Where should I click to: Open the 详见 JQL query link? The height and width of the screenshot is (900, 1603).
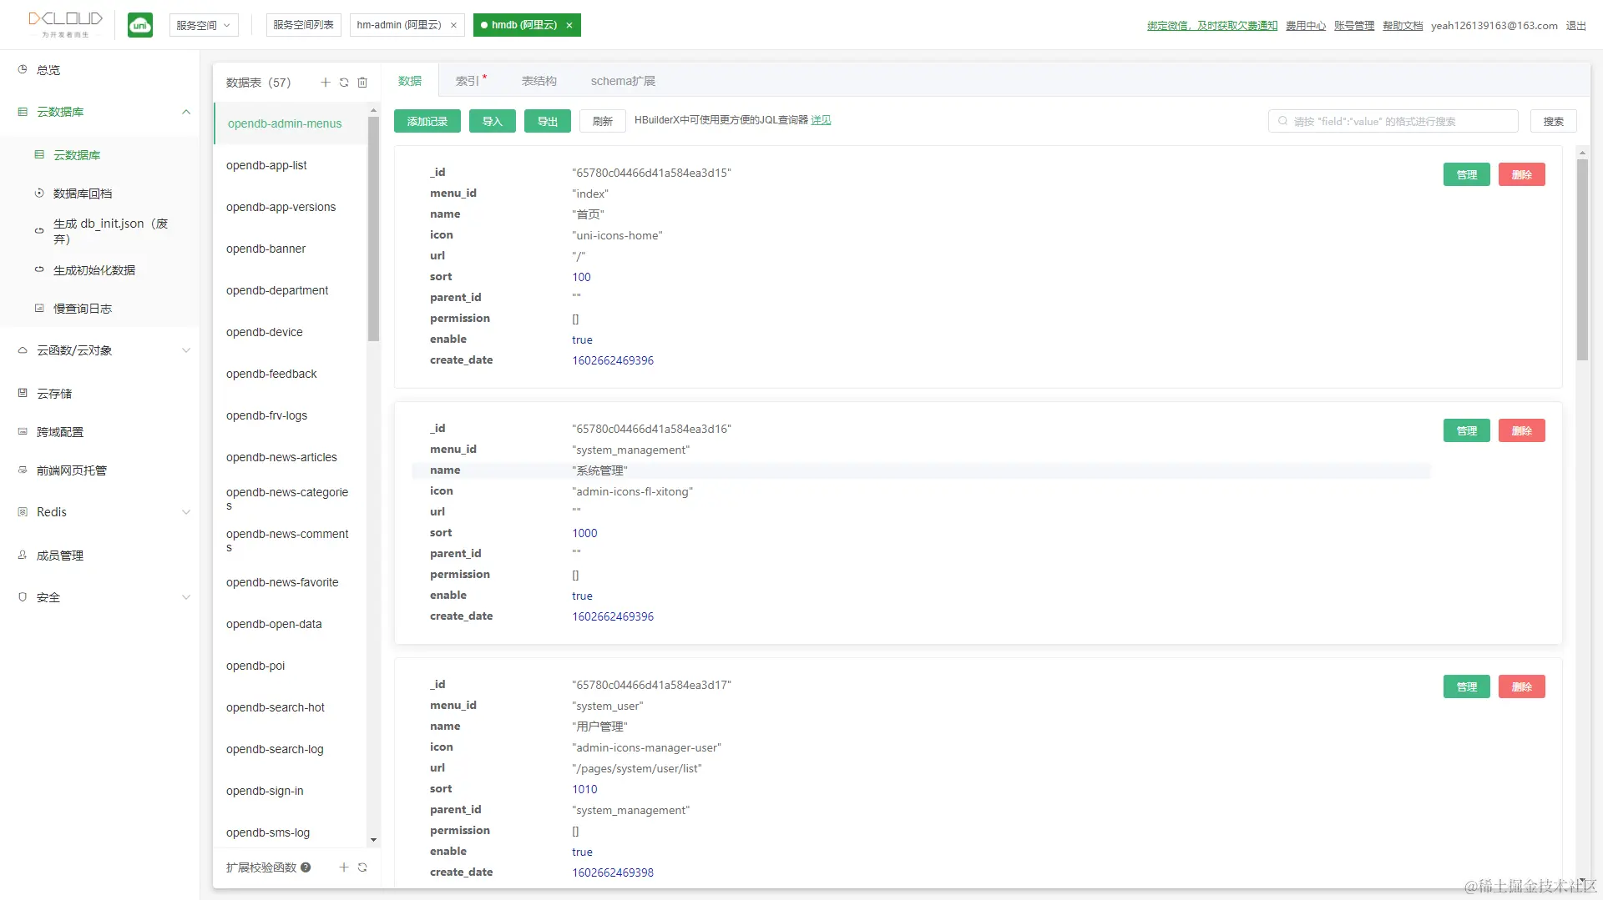(821, 120)
